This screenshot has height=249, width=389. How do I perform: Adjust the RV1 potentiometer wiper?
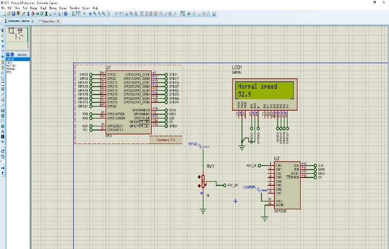coord(203,183)
